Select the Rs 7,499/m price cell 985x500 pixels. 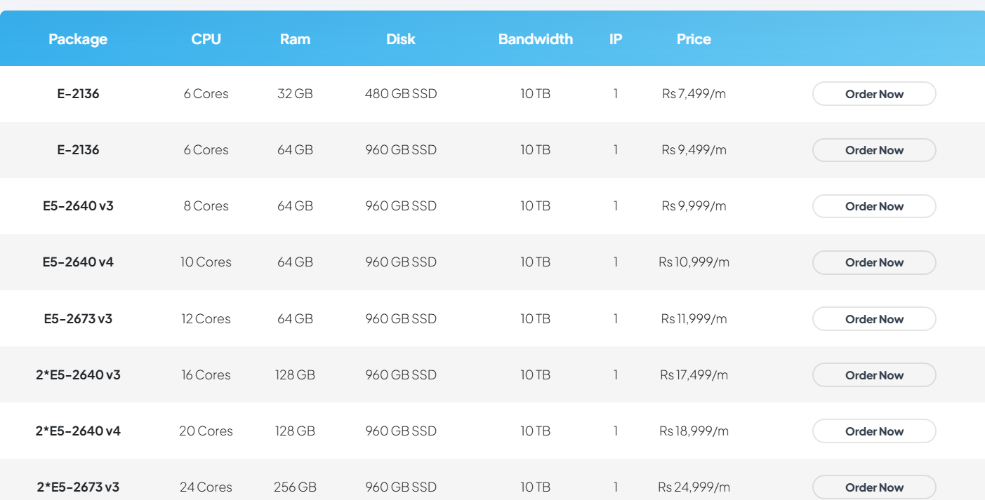[x=694, y=94]
